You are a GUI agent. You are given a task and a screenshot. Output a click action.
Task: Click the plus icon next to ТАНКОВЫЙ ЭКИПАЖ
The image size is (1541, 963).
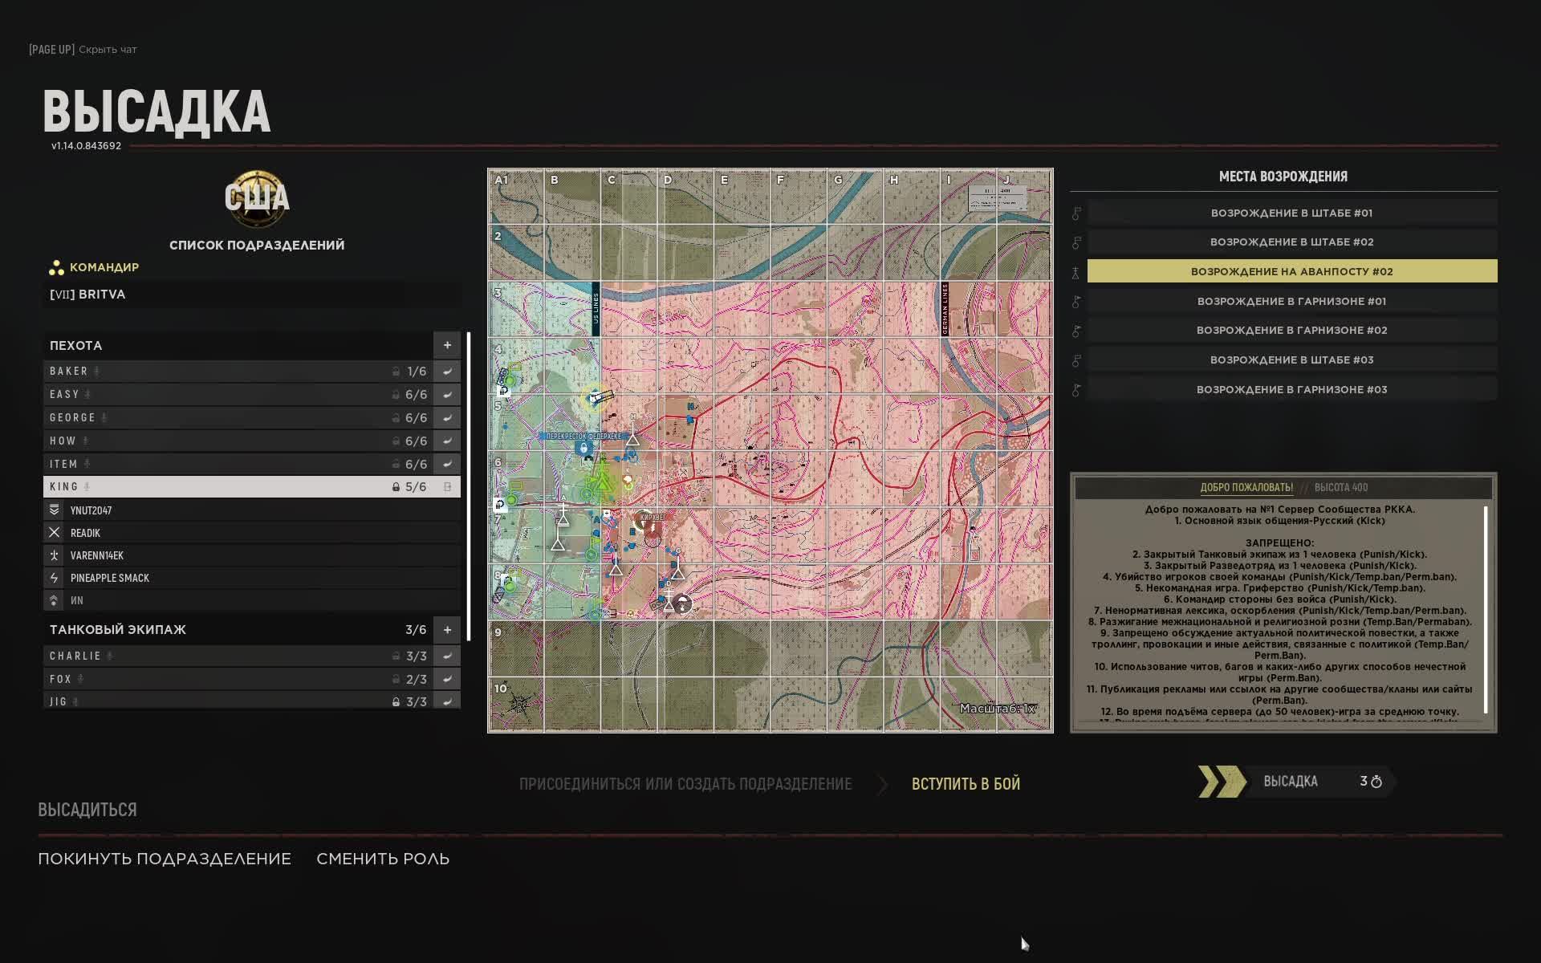click(447, 630)
